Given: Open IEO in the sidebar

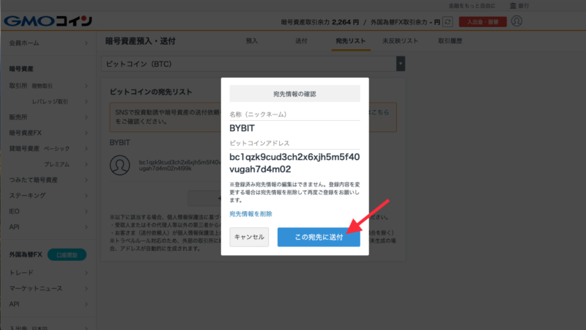Looking at the screenshot, I should 48,211.
